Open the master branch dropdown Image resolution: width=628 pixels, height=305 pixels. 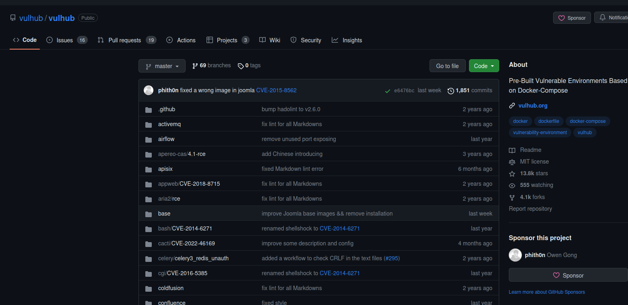point(162,66)
